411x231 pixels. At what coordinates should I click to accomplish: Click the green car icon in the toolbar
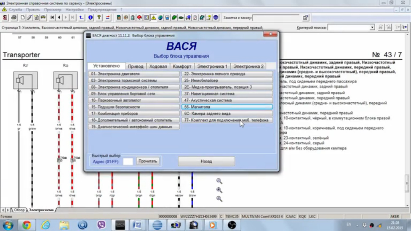(x=181, y=18)
